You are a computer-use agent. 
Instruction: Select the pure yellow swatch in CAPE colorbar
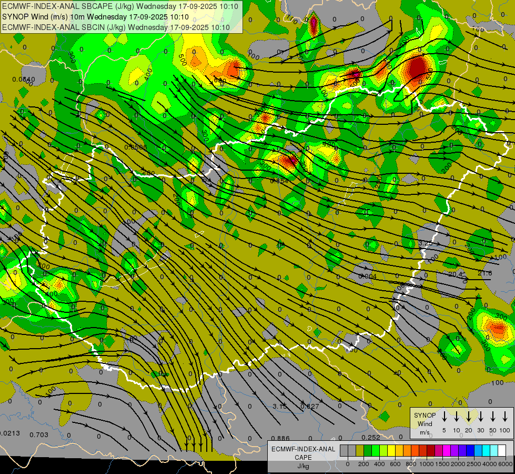391,450
